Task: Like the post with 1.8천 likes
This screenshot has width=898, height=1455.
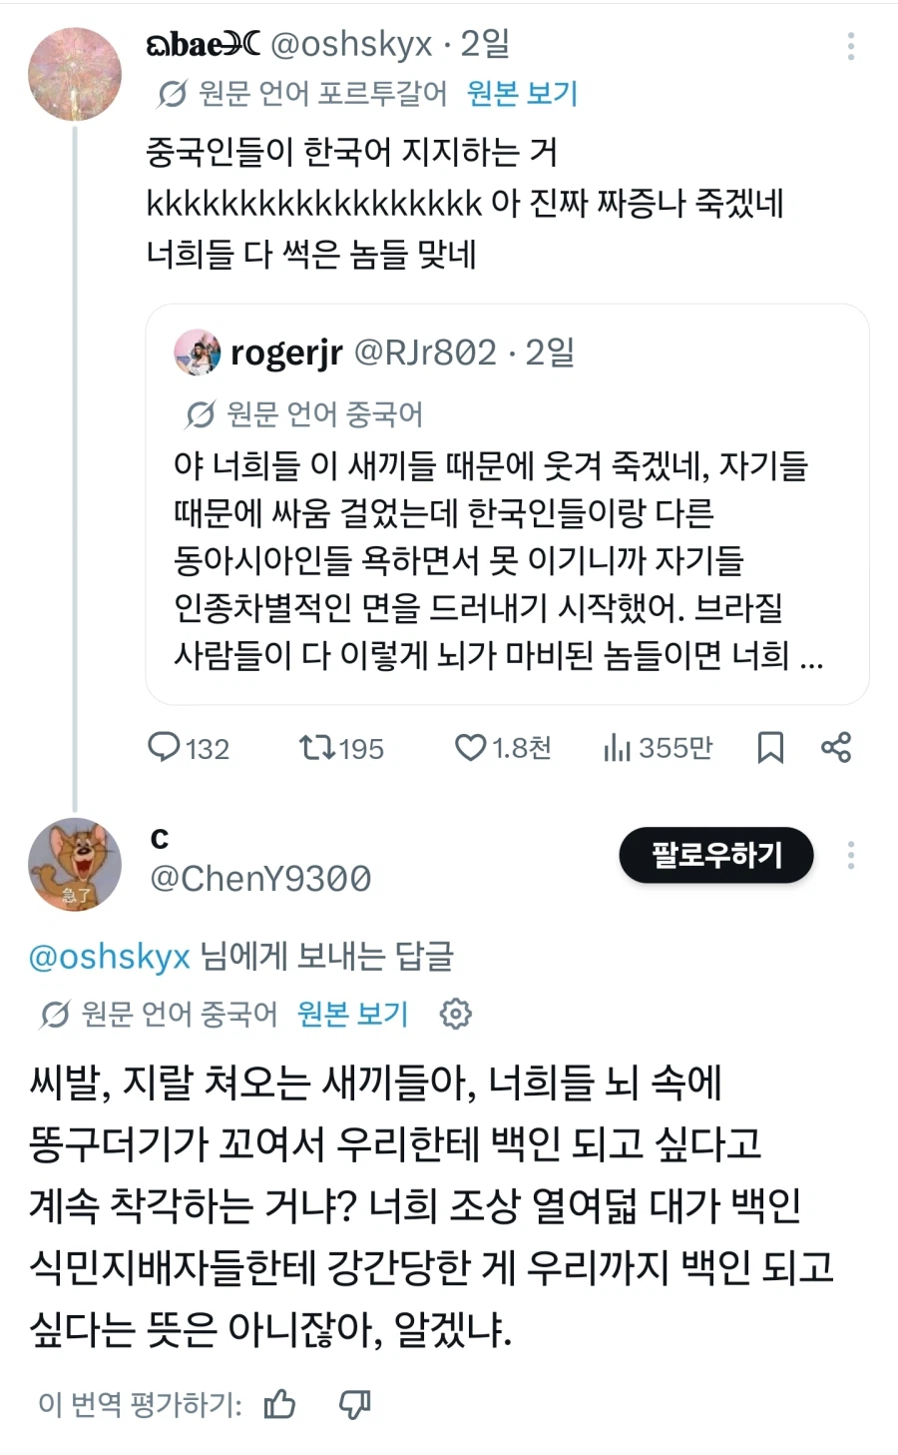Action: coord(502,748)
